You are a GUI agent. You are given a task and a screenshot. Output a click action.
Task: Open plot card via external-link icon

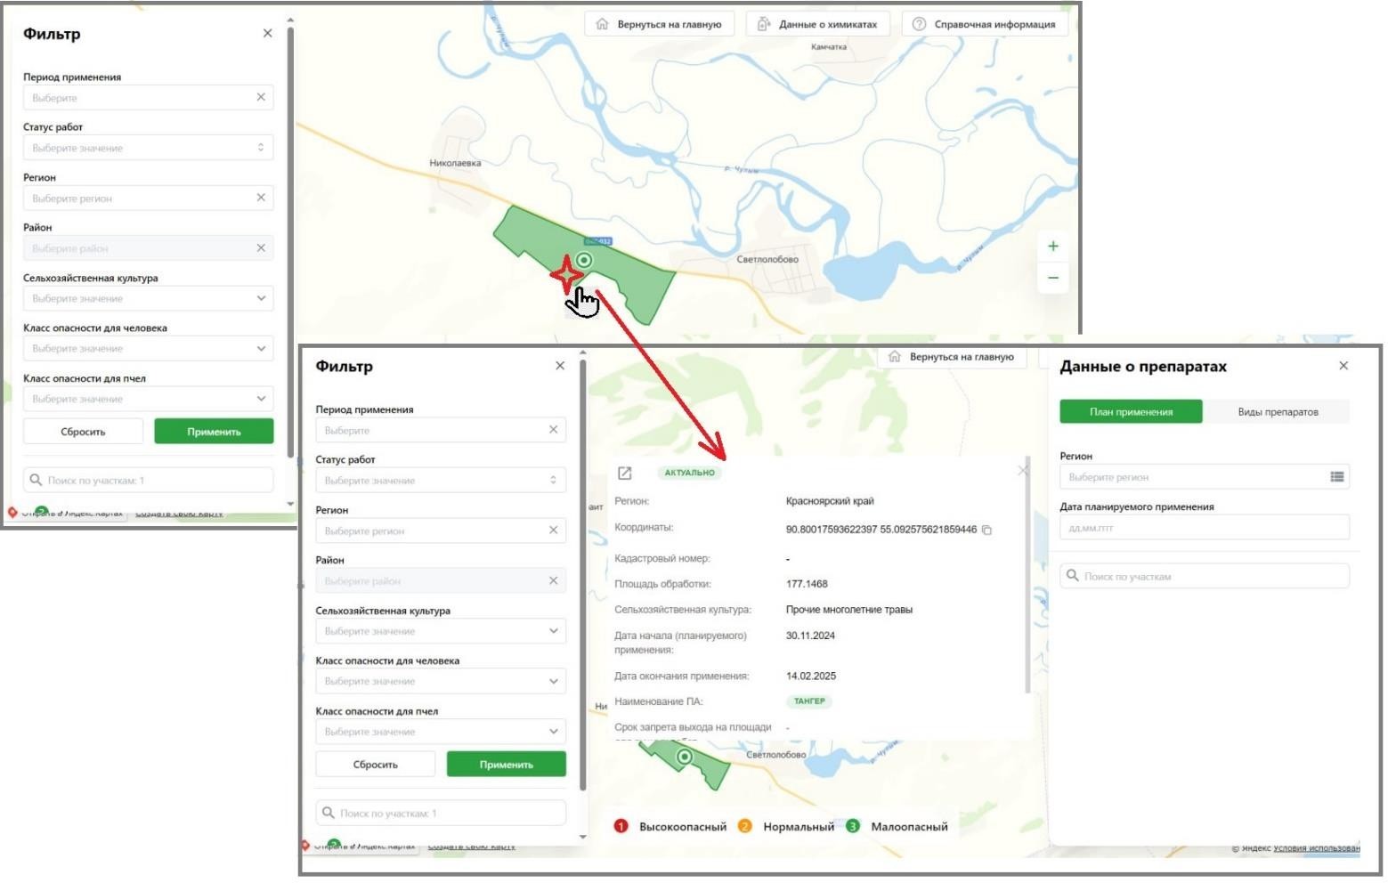click(624, 473)
